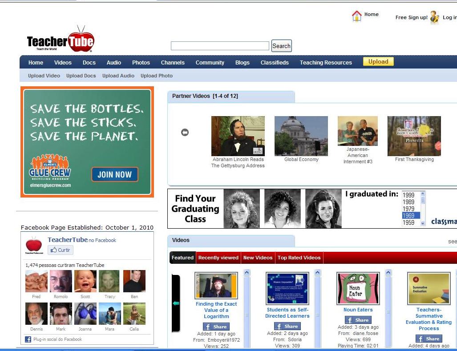Click Romolo's profile picture

61,281
